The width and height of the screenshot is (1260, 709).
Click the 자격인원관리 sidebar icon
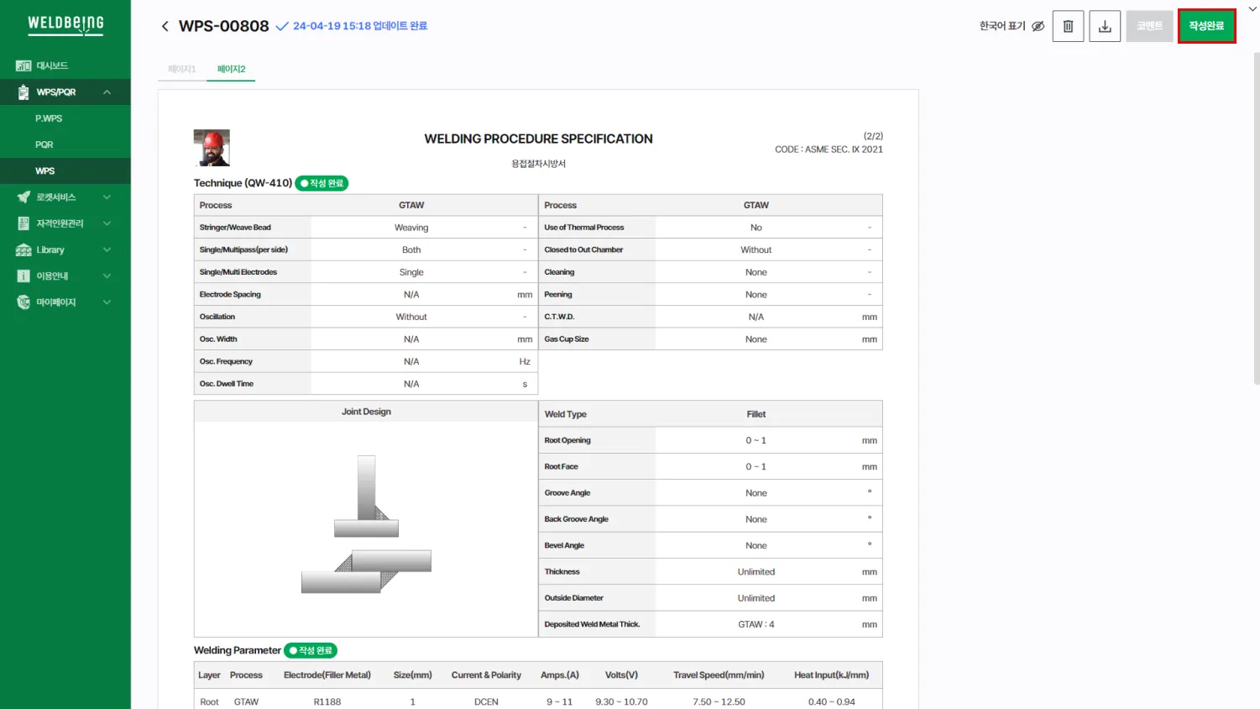[24, 223]
